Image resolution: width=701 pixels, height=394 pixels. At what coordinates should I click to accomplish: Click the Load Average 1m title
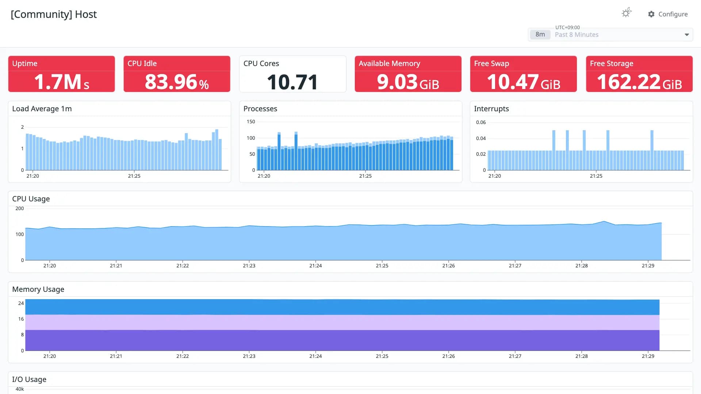[x=42, y=109]
